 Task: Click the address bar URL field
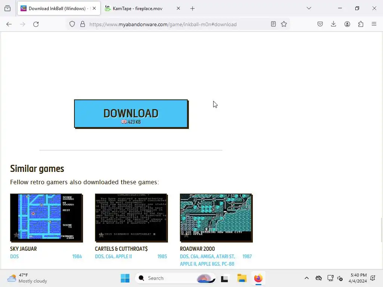178,24
